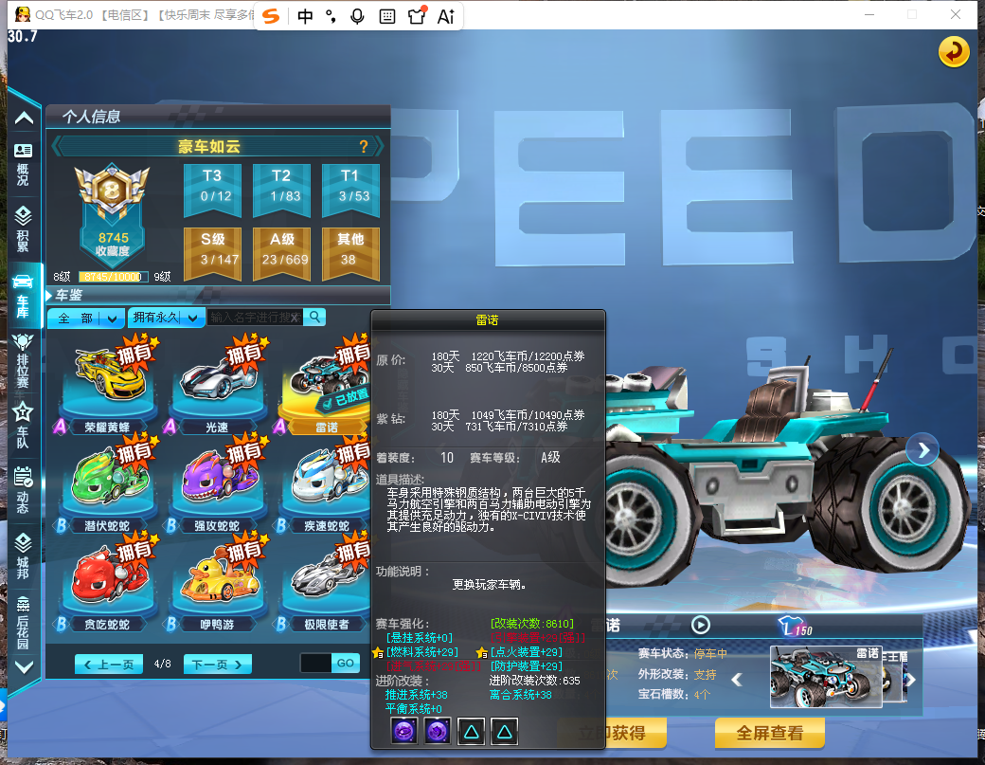Screen dimensions: 985x765
Task: Click the name search input field
Action: tap(255, 318)
